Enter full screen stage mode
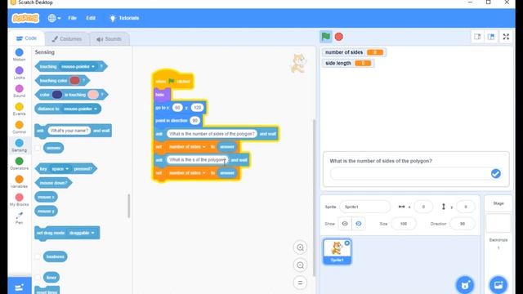 coord(506,37)
